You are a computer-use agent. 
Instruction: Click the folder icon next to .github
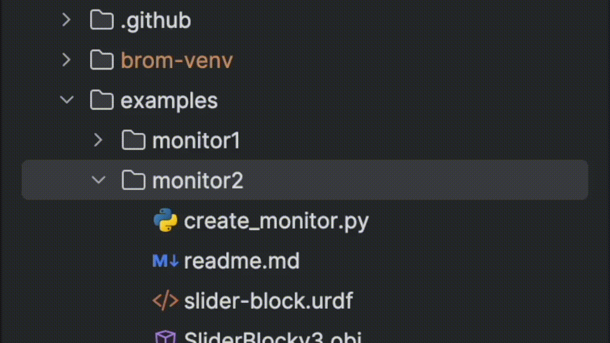pos(101,20)
